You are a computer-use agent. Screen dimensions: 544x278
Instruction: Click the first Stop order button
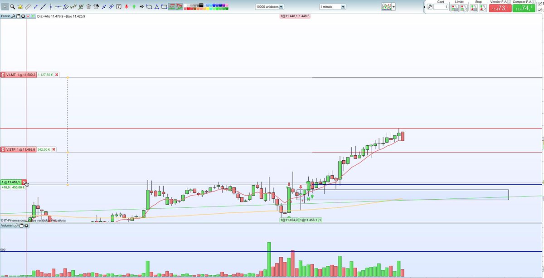tap(474, 8)
